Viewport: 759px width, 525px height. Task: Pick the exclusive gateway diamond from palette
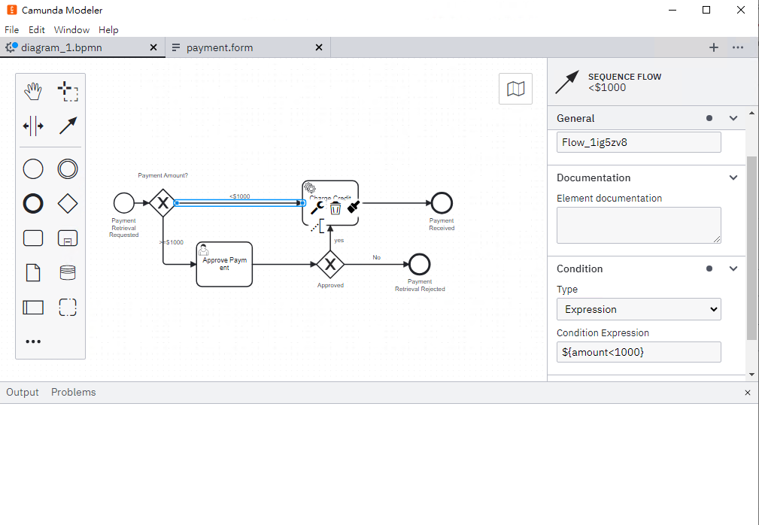(x=67, y=203)
